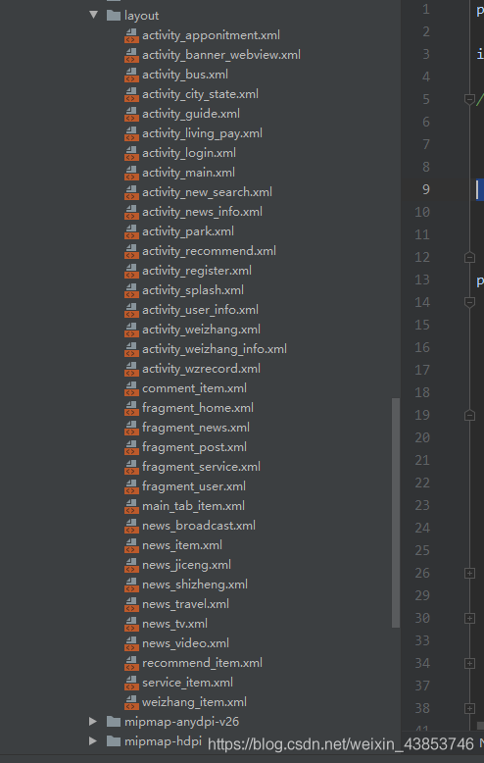The height and width of the screenshot is (763, 484).
Task: Click the XML icon of activity_new_search.xml
Action: tap(131, 192)
